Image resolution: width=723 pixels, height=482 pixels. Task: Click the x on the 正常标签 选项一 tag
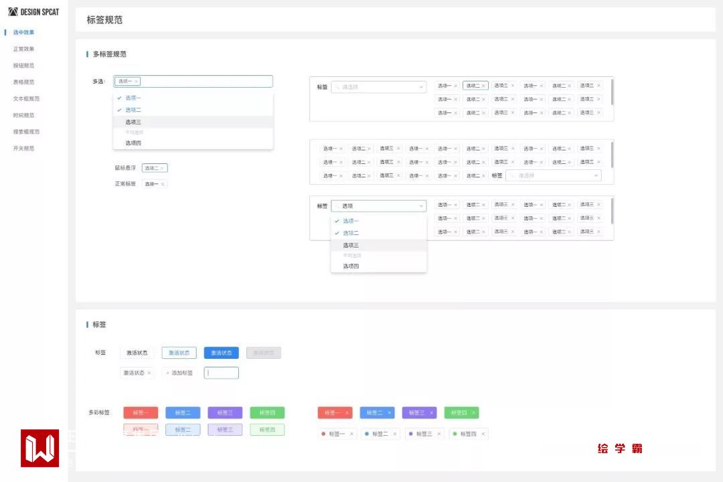(x=163, y=184)
